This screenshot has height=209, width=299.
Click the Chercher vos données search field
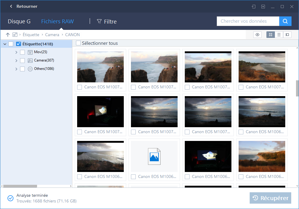click(x=248, y=21)
